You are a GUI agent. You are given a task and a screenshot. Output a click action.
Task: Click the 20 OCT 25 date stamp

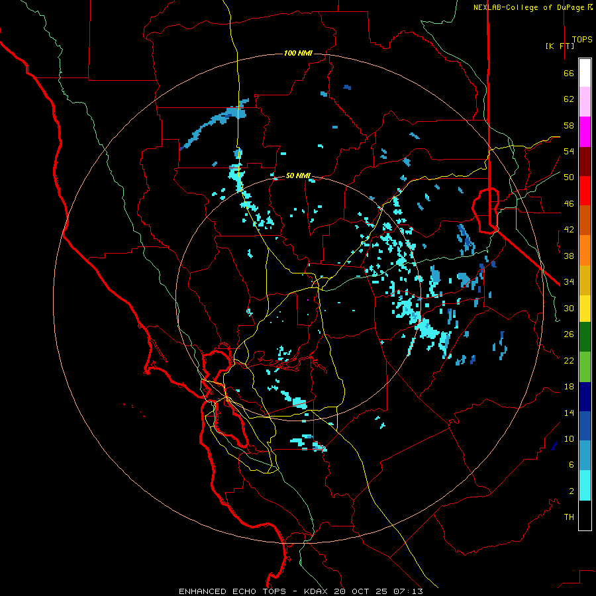[x=362, y=591]
